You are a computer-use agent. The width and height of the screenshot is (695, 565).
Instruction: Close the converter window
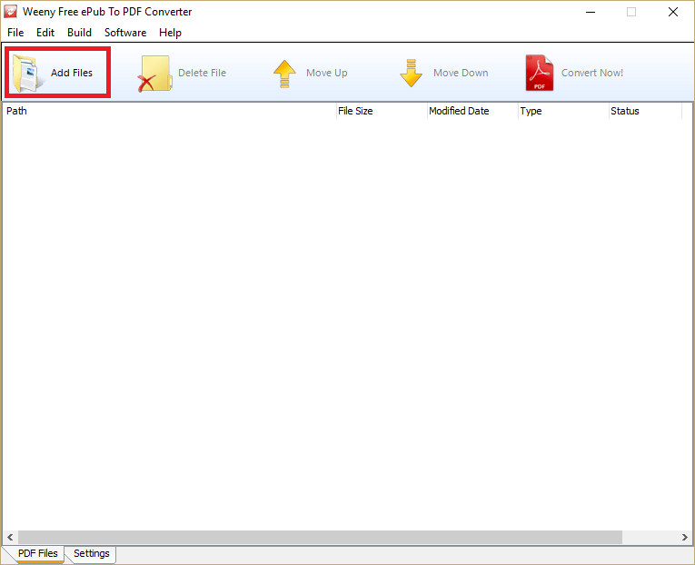pos(673,12)
